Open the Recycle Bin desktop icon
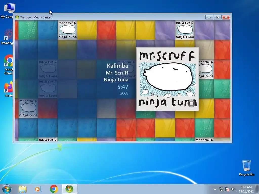Screen dimensions: 259x194 (x=246, y=168)
